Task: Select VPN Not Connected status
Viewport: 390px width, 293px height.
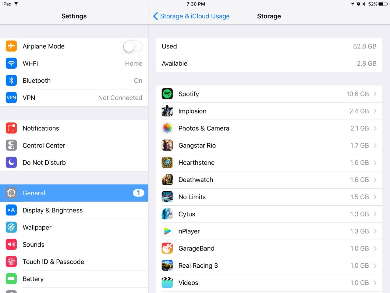Action: (x=120, y=98)
